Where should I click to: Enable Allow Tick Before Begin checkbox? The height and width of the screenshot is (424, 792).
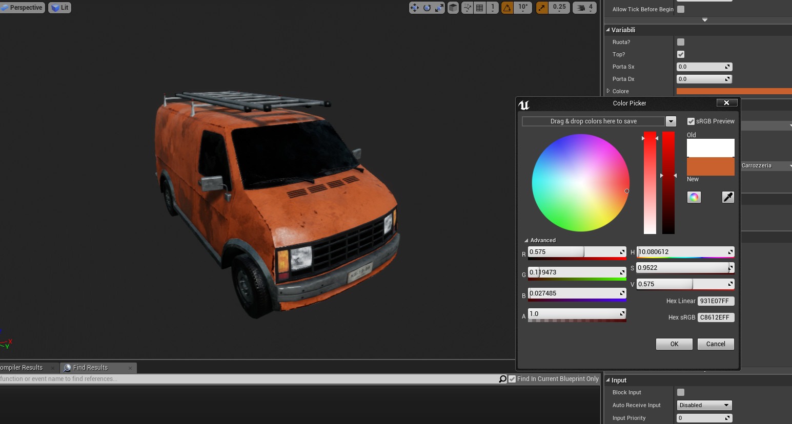681,9
